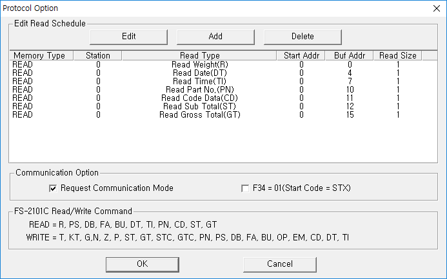447x279 pixels.
Task: Select the Read Weight(R) row
Action: (x=223, y=65)
